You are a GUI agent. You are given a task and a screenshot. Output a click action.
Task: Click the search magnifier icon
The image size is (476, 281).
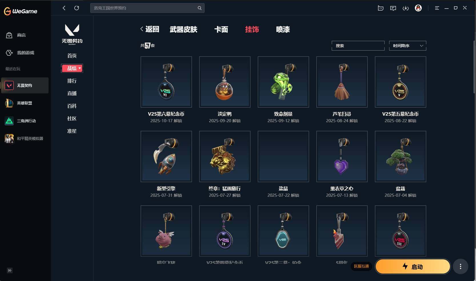[199, 8]
